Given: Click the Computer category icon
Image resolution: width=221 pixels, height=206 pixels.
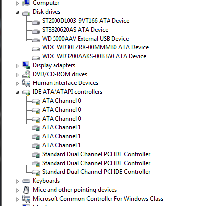Looking at the screenshot, I should pos(26,3).
